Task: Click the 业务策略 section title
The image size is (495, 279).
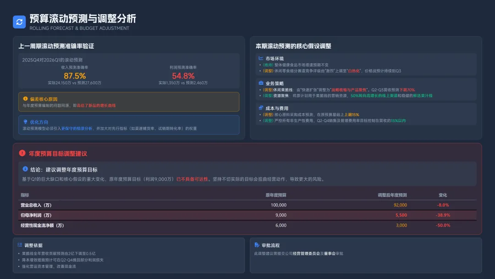Action: coord(275,84)
